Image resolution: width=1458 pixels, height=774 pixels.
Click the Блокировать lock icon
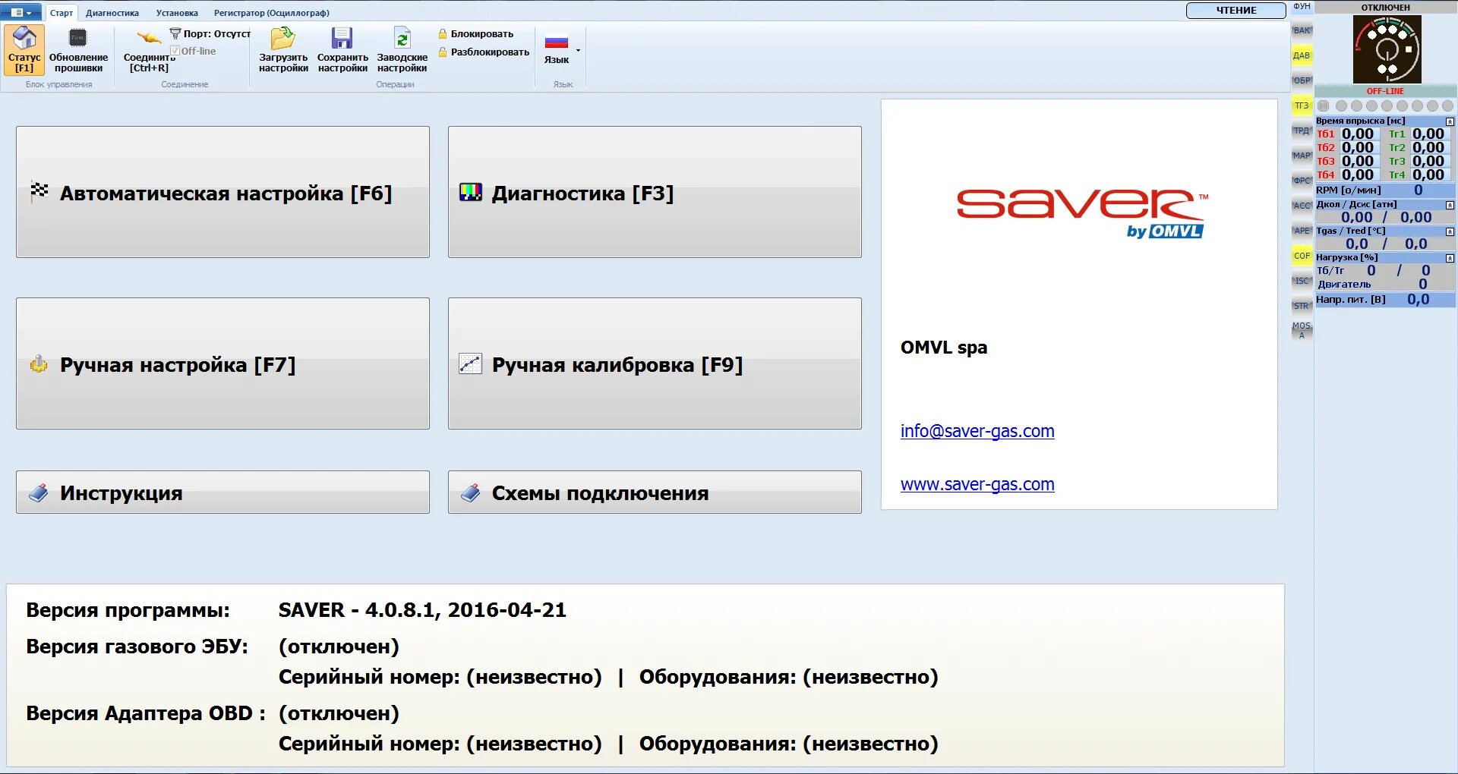[x=443, y=33]
